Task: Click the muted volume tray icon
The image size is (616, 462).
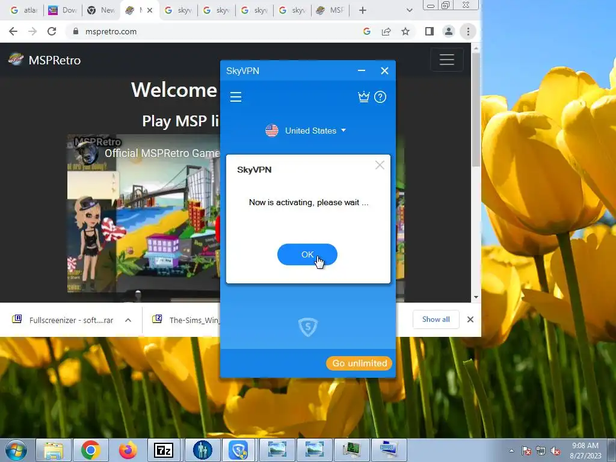Action: tap(555, 451)
